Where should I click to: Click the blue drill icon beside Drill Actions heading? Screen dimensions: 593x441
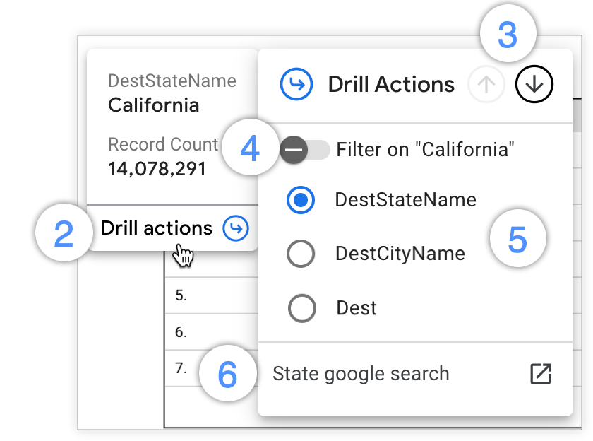[x=297, y=83]
